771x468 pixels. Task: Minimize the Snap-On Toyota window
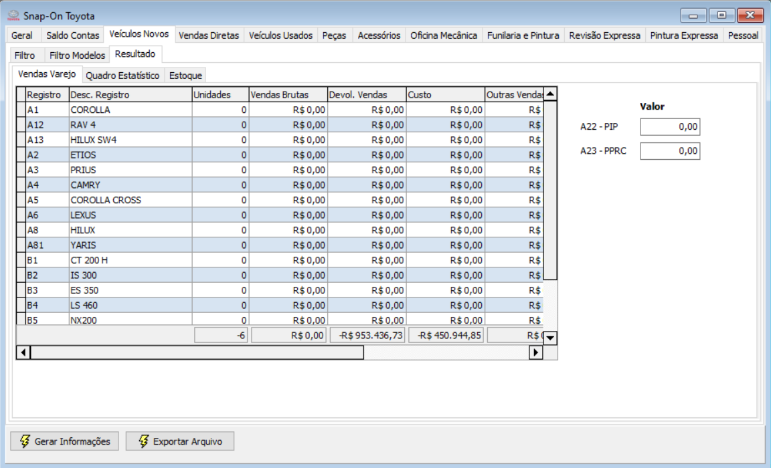[693, 16]
